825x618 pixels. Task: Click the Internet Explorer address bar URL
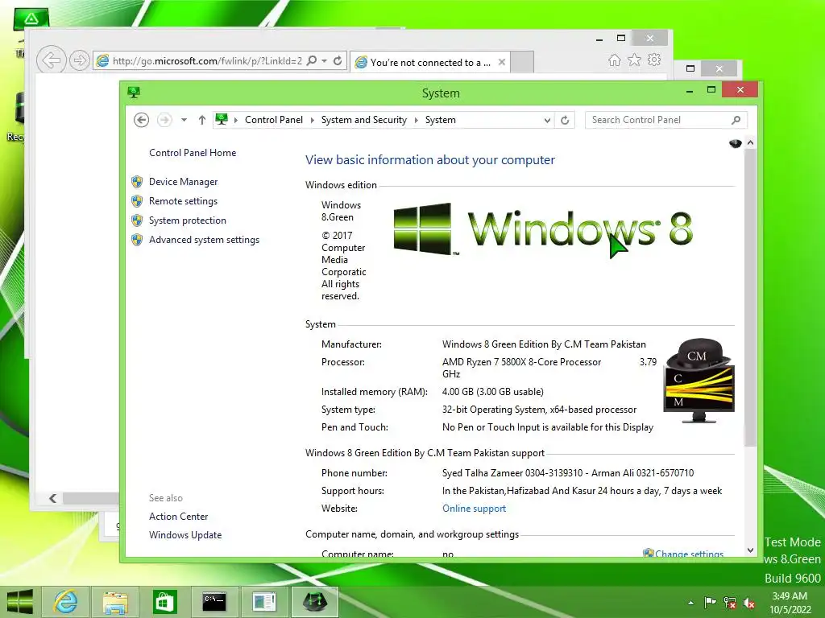207,61
